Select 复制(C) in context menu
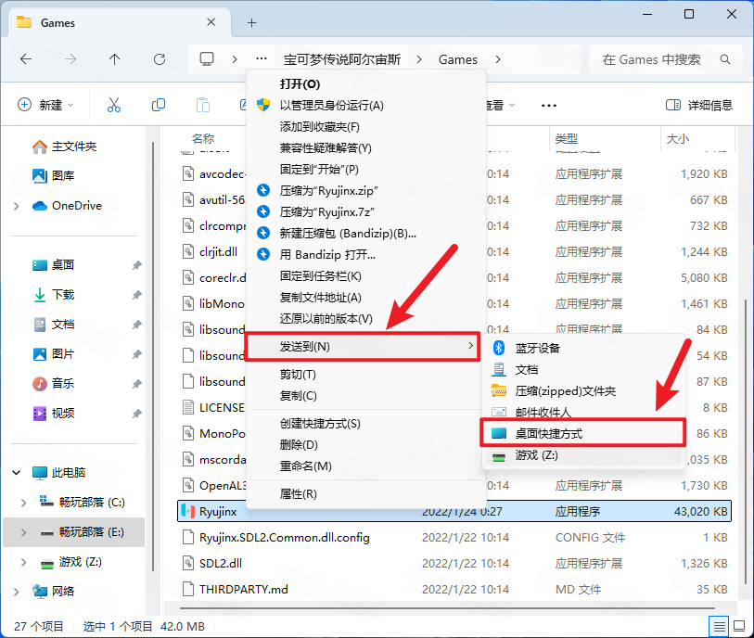The height and width of the screenshot is (638, 754). (365, 396)
